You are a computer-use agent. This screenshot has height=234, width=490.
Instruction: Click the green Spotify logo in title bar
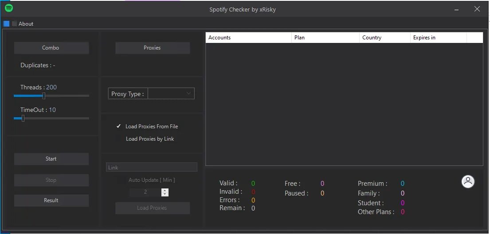[9, 8]
